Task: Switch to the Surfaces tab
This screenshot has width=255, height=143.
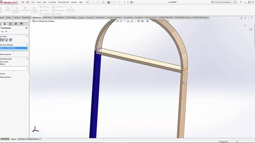Action: [17, 17]
